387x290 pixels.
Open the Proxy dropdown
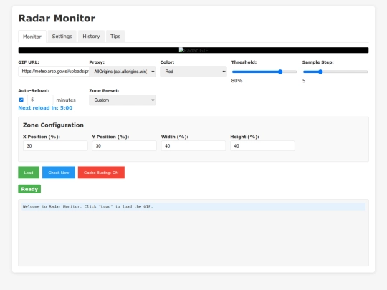point(123,72)
